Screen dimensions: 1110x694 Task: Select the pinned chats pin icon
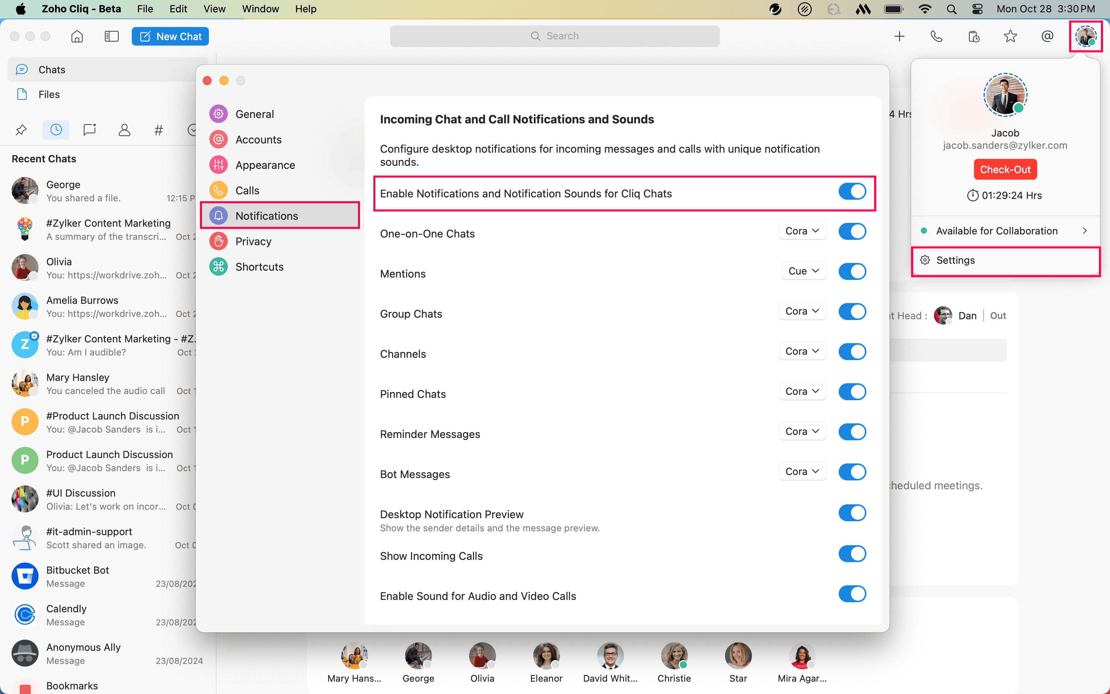pyautogui.click(x=21, y=130)
